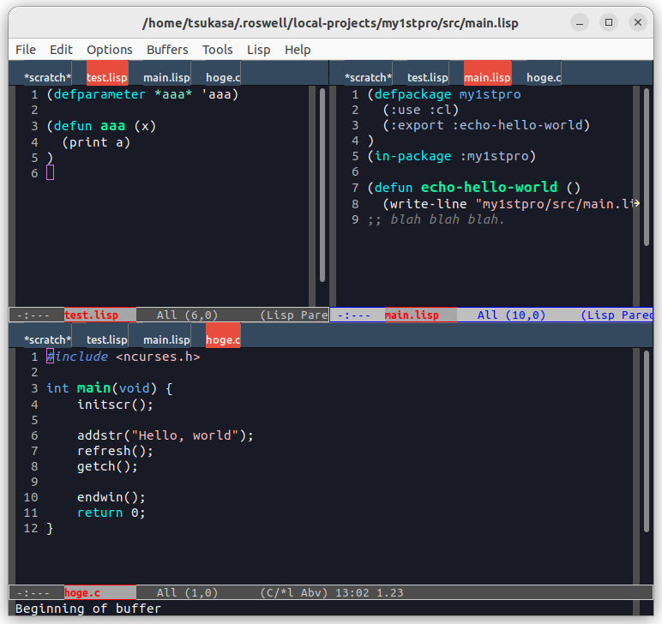
Task: Click the main function name in hoge.c
Action: (93, 387)
